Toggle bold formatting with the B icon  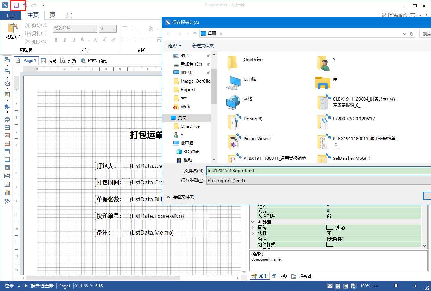(x=56, y=40)
